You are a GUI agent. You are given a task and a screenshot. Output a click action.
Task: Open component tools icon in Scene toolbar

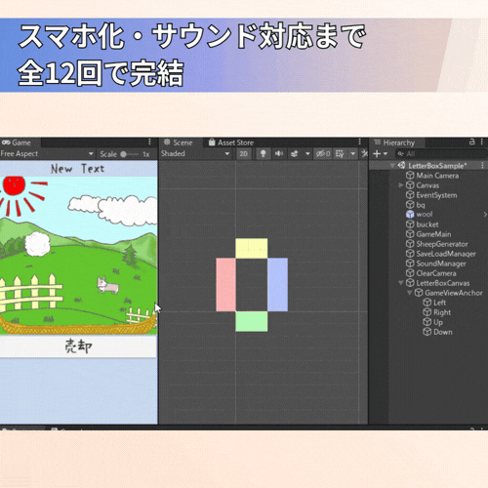(365, 153)
